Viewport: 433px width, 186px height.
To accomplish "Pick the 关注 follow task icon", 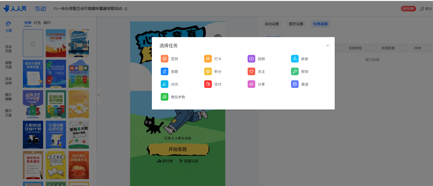I will (x=251, y=71).
